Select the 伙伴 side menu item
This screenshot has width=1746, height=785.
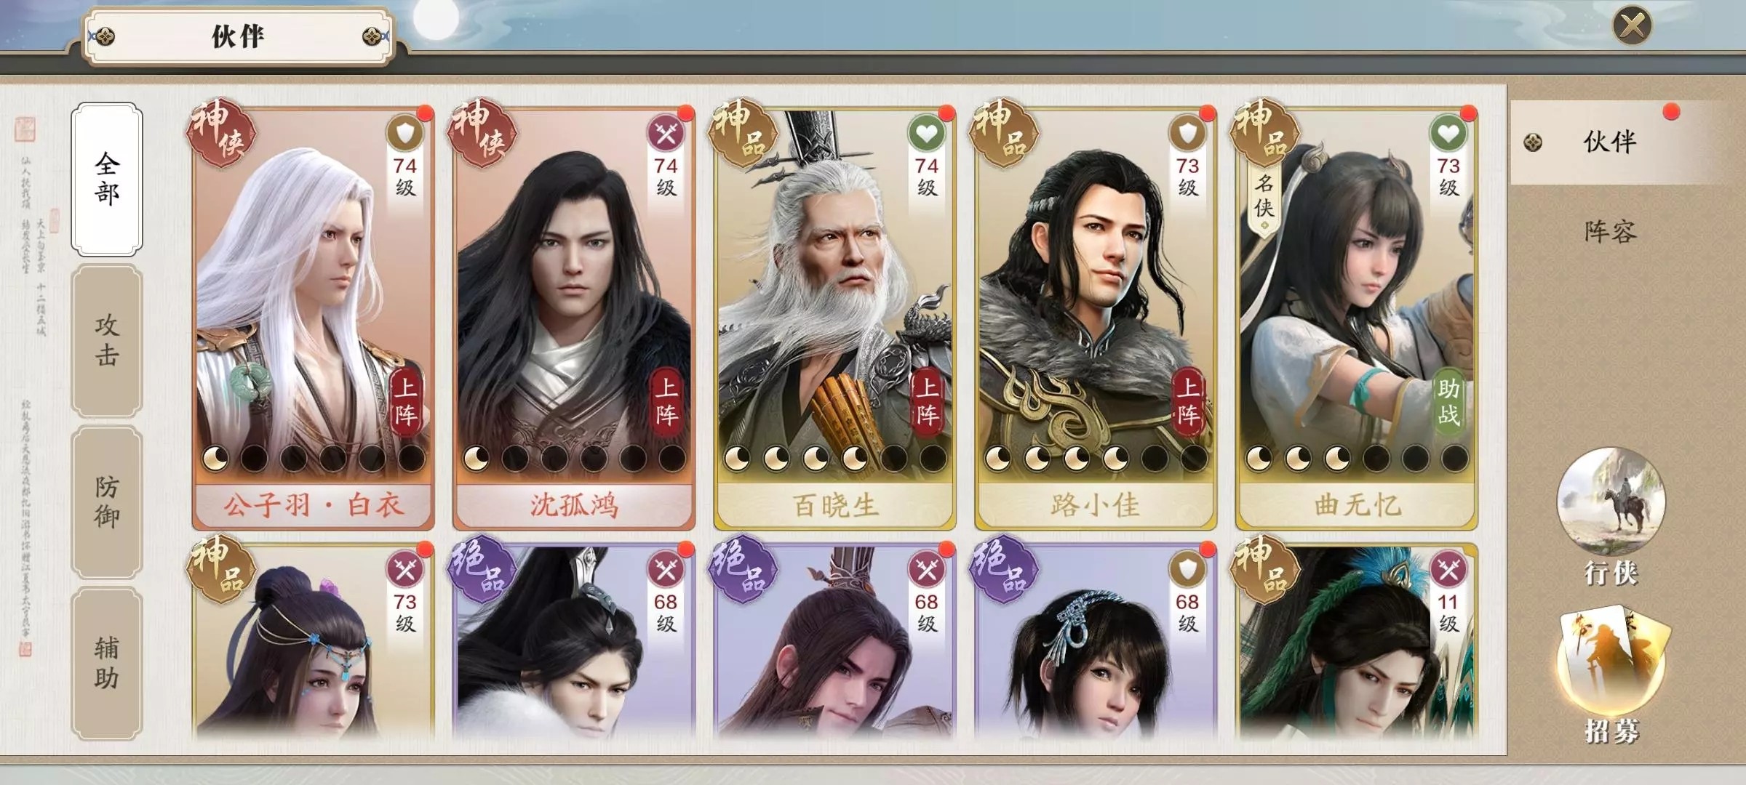[x=1610, y=142]
